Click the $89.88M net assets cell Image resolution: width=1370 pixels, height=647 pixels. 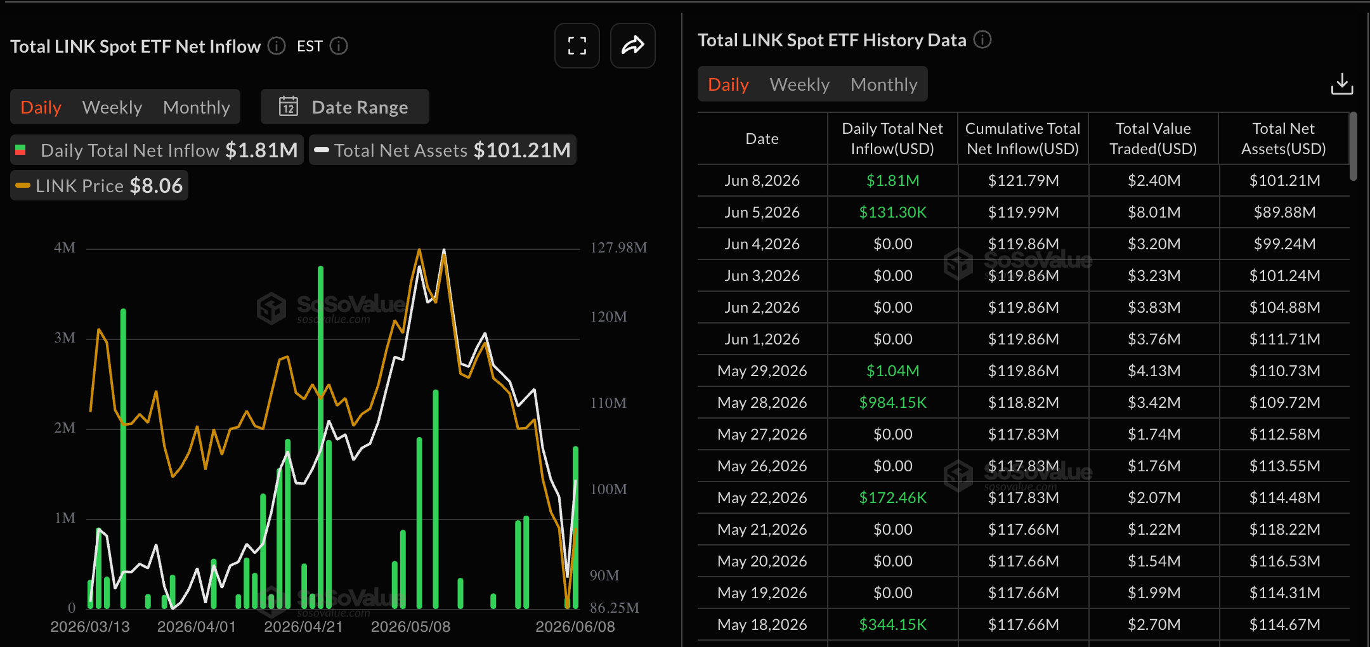tap(1285, 212)
